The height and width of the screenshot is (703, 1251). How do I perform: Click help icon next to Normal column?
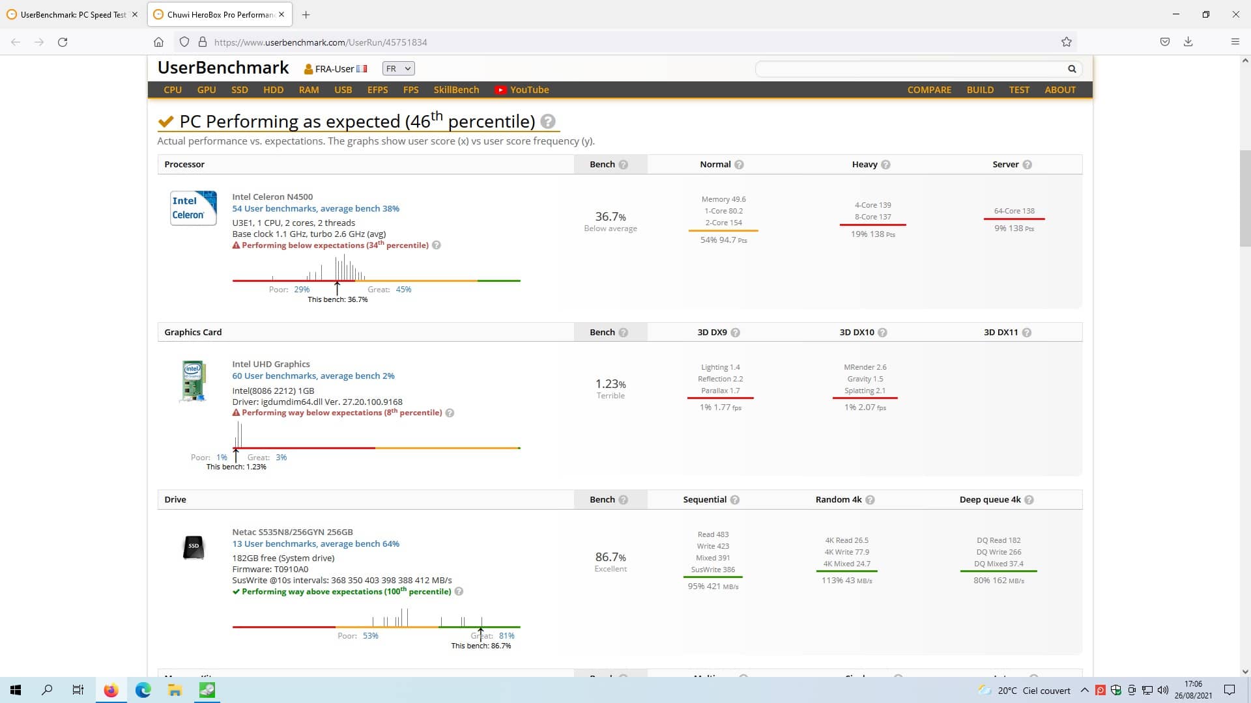[x=739, y=165]
